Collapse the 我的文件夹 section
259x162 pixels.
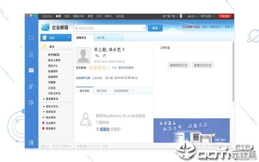point(44,106)
